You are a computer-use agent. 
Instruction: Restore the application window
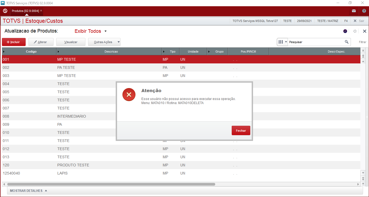tap(350, 3)
